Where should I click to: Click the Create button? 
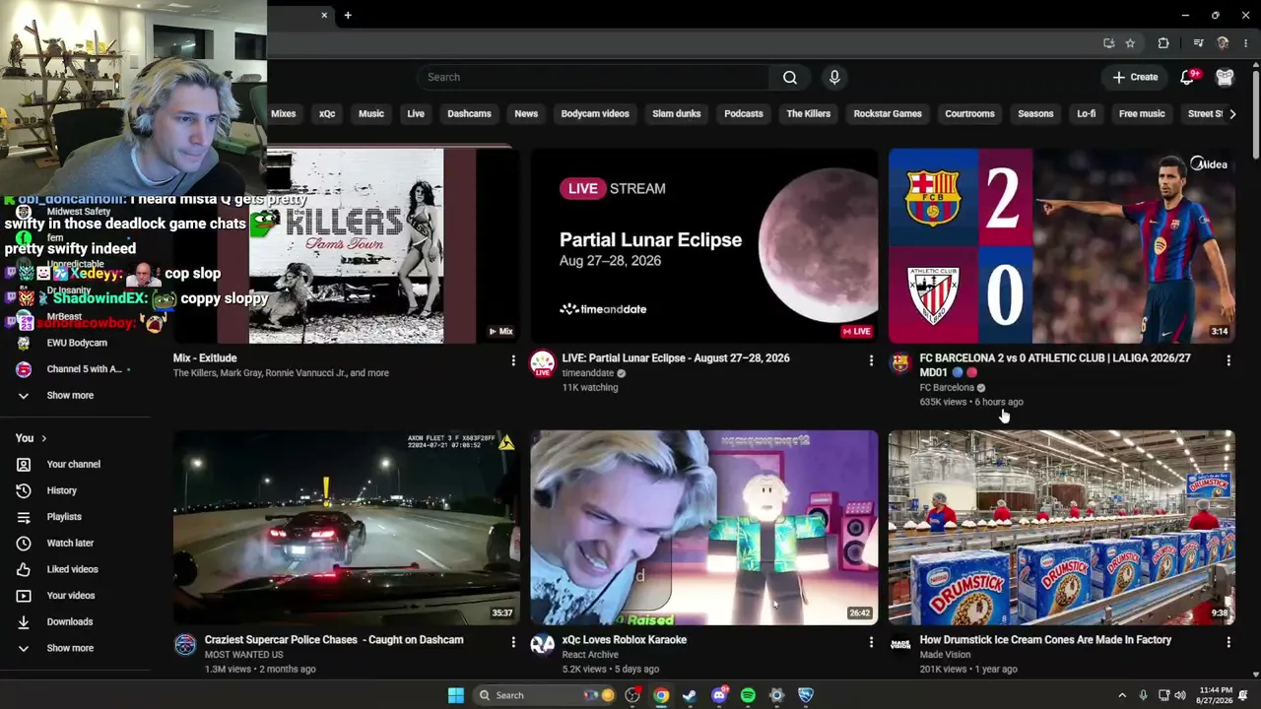tap(1135, 77)
